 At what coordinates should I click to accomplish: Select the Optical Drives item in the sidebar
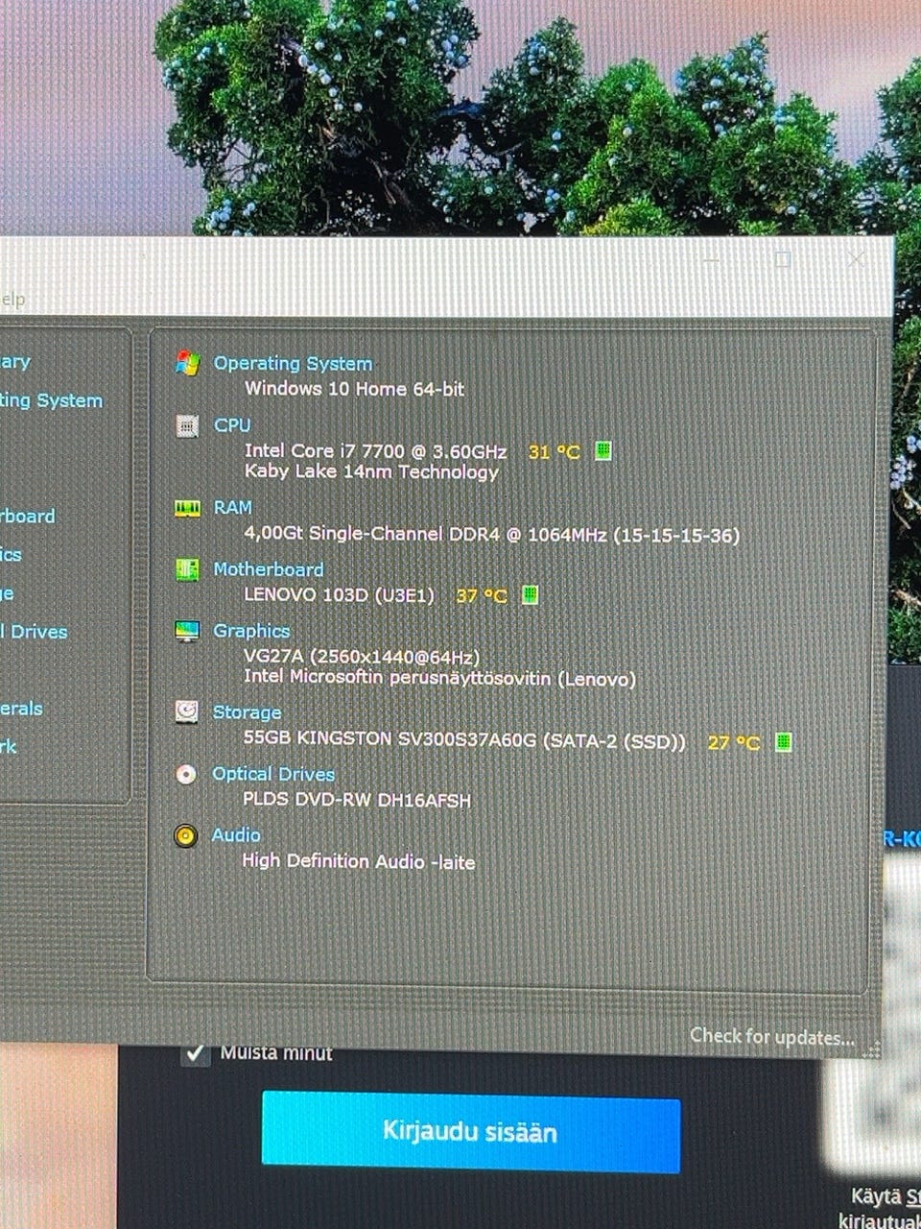pyautogui.click(x=35, y=632)
